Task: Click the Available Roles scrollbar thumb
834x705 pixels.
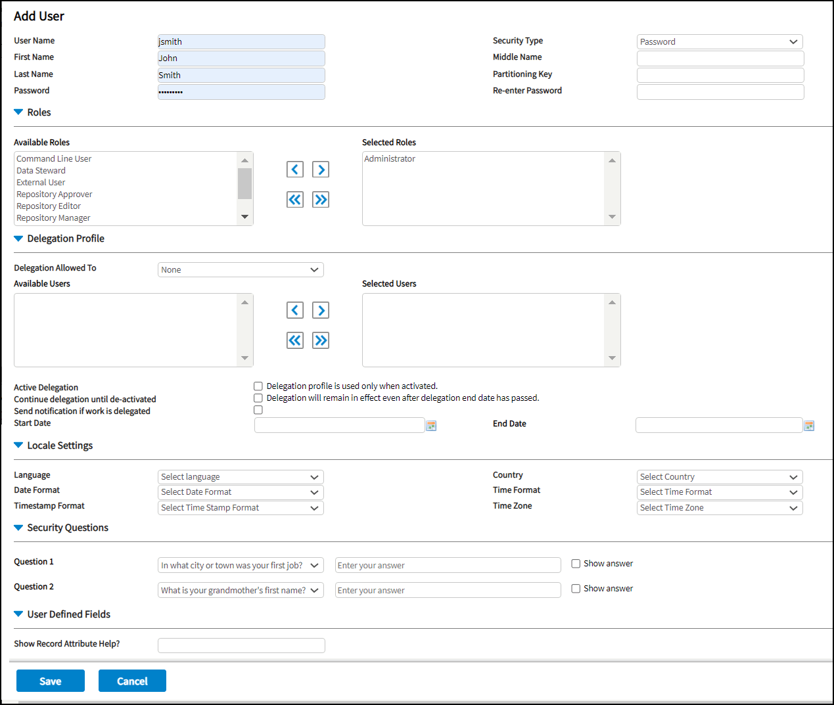Action: tap(244, 183)
